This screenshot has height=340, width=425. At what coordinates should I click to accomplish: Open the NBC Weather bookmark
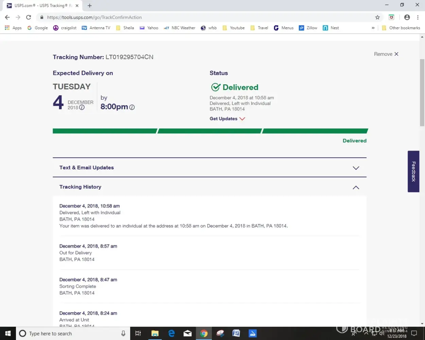[x=180, y=28]
